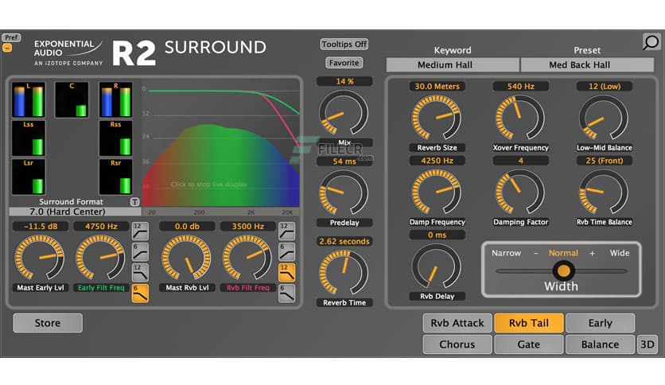665x385 pixels.
Task: Click the Width slider handle
Action: [563, 270]
